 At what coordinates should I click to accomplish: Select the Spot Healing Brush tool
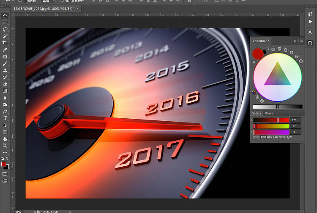click(5, 57)
